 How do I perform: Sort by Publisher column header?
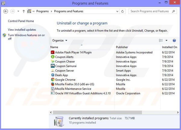tap(122, 47)
